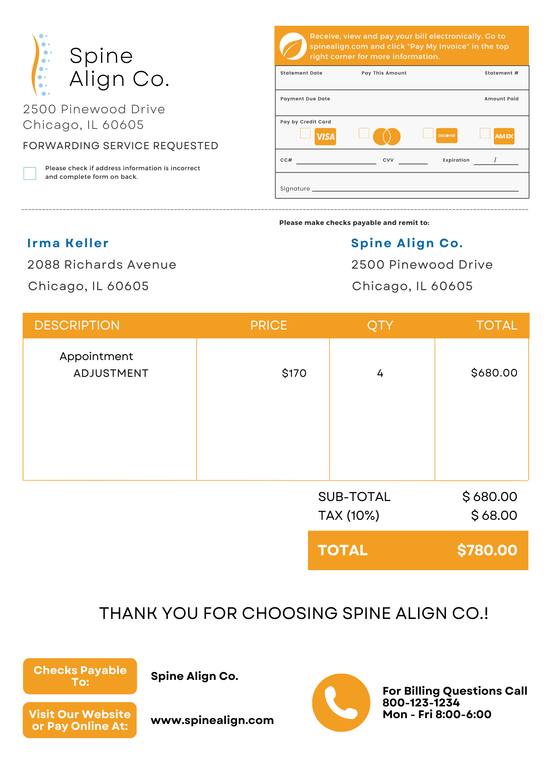552x781 pixels.
Task: Tick the Discover payment checkbox
Action: (x=428, y=133)
